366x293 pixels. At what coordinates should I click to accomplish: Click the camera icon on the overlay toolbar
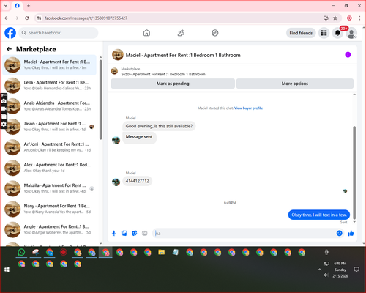tap(4, 101)
